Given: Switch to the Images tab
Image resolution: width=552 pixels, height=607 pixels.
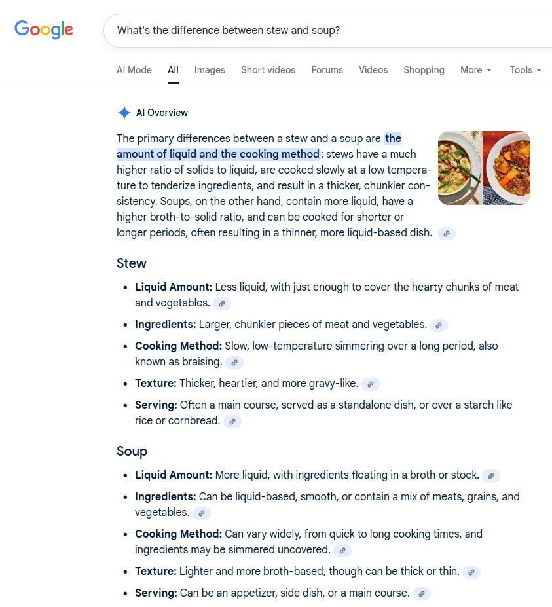Looking at the screenshot, I should (x=210, y=70).
